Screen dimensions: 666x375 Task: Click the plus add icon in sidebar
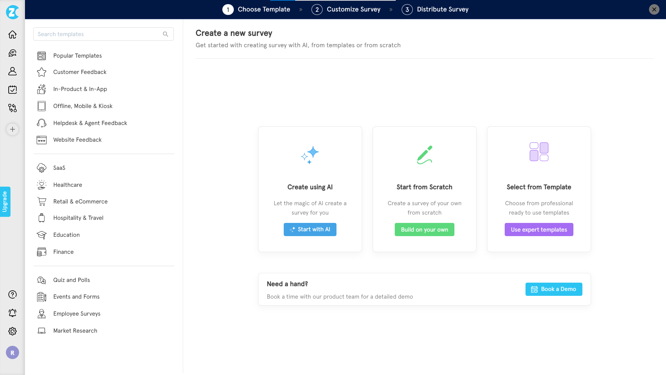(x=12, y=130)
